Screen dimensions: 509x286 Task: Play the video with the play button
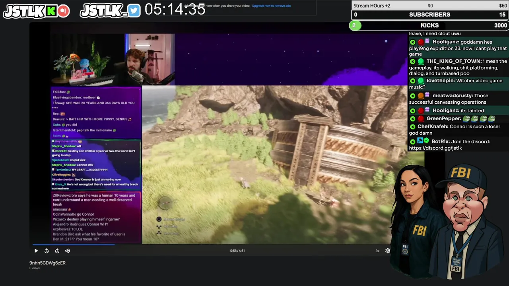click(x=36, y=251)
